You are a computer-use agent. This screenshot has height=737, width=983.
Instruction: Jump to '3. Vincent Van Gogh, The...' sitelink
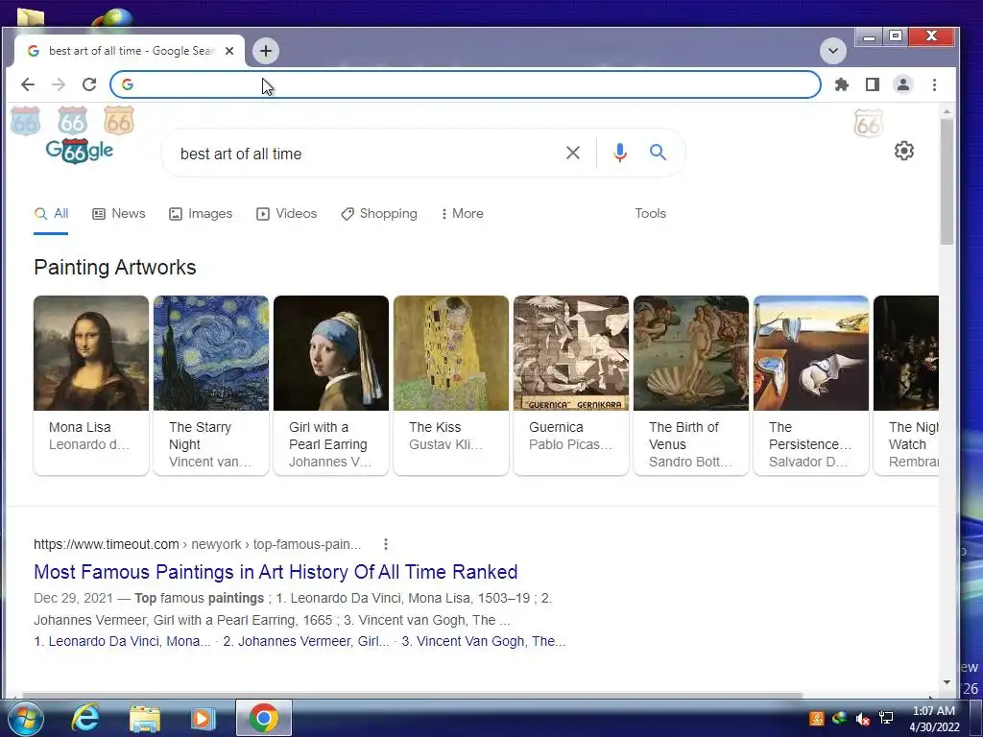(484, 641)
